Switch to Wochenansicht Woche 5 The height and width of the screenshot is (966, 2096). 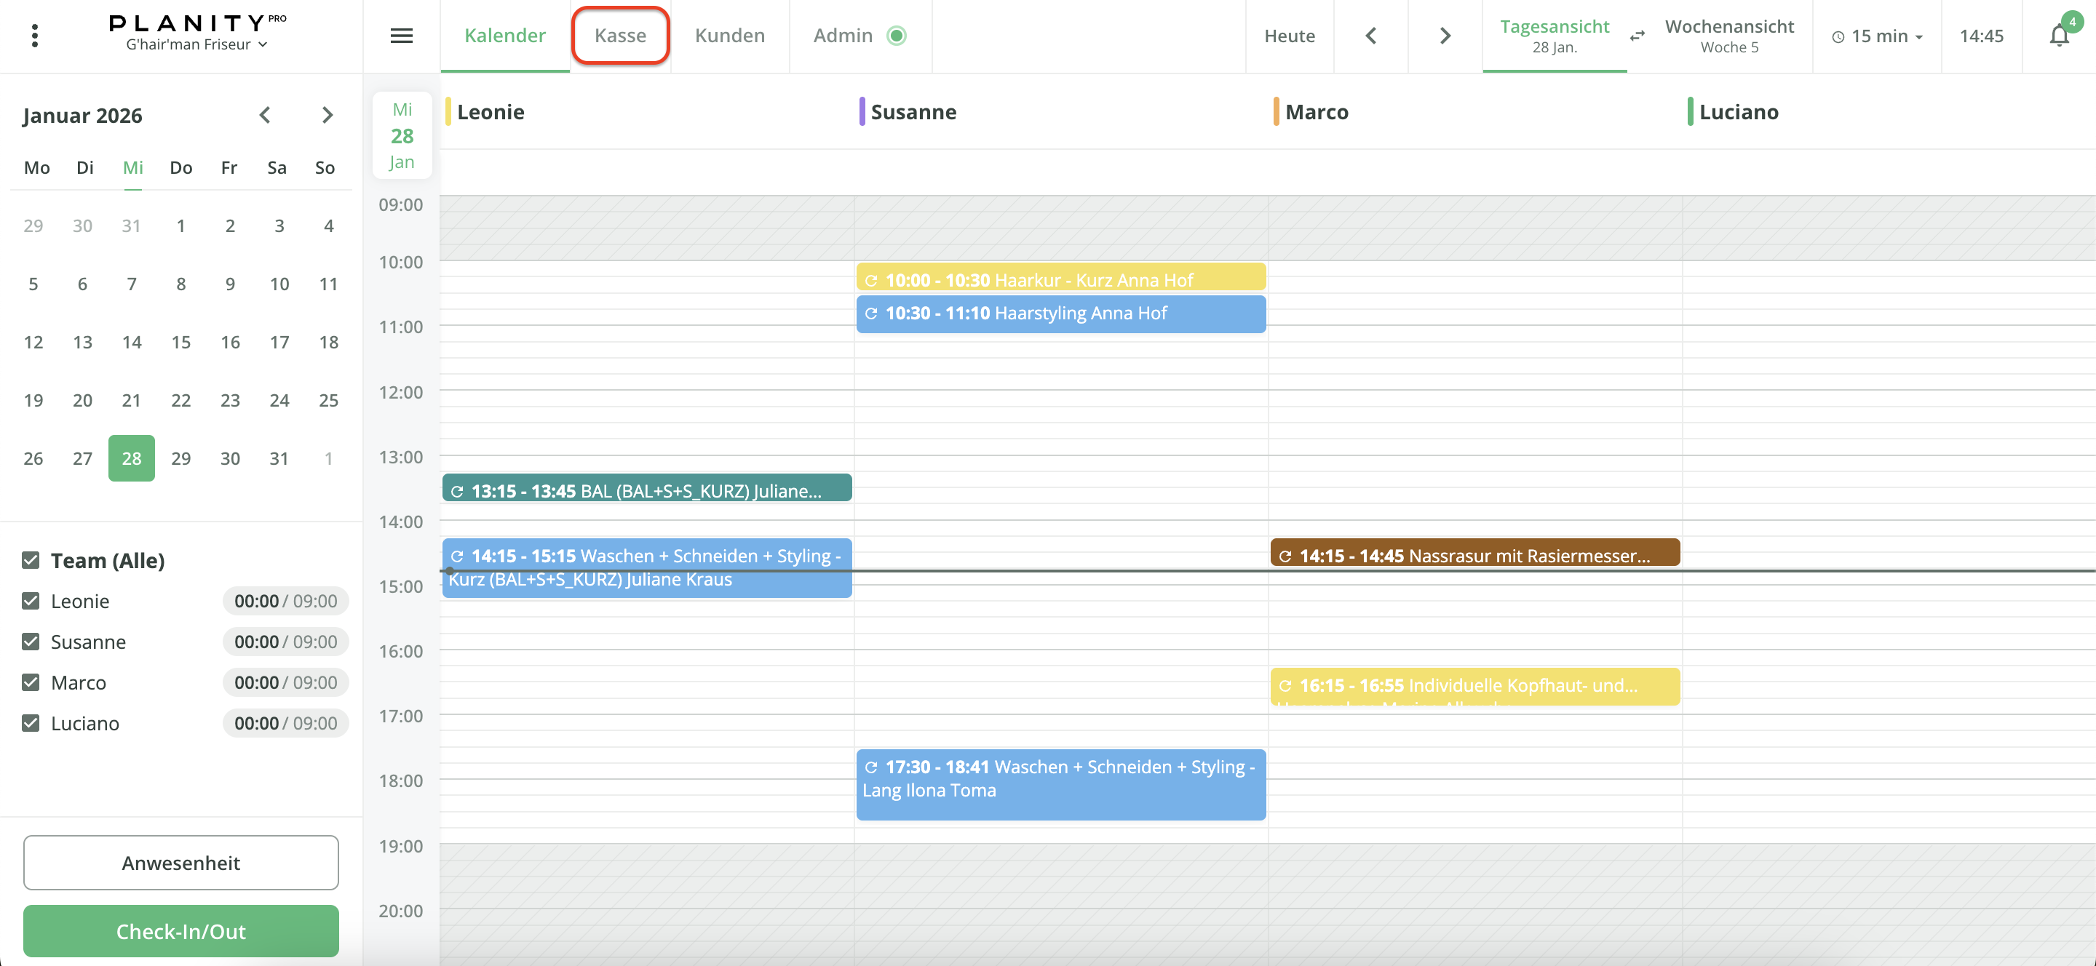pyautogui.click(x=1729, y=36)
